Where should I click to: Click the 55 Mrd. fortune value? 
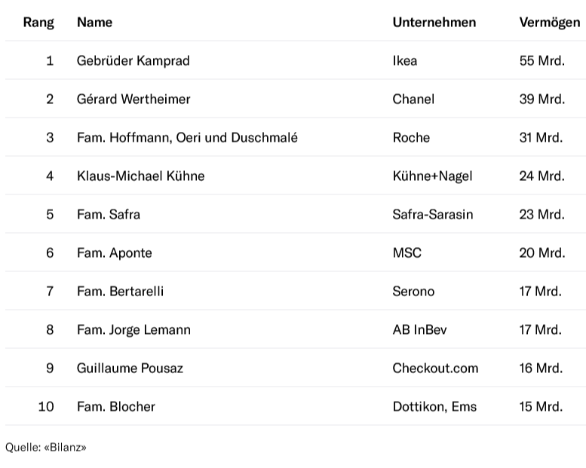542,60
